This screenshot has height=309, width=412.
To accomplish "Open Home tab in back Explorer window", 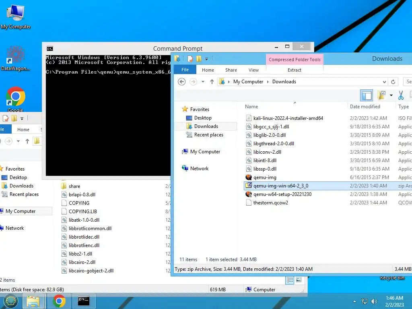I will click(23, 130).
